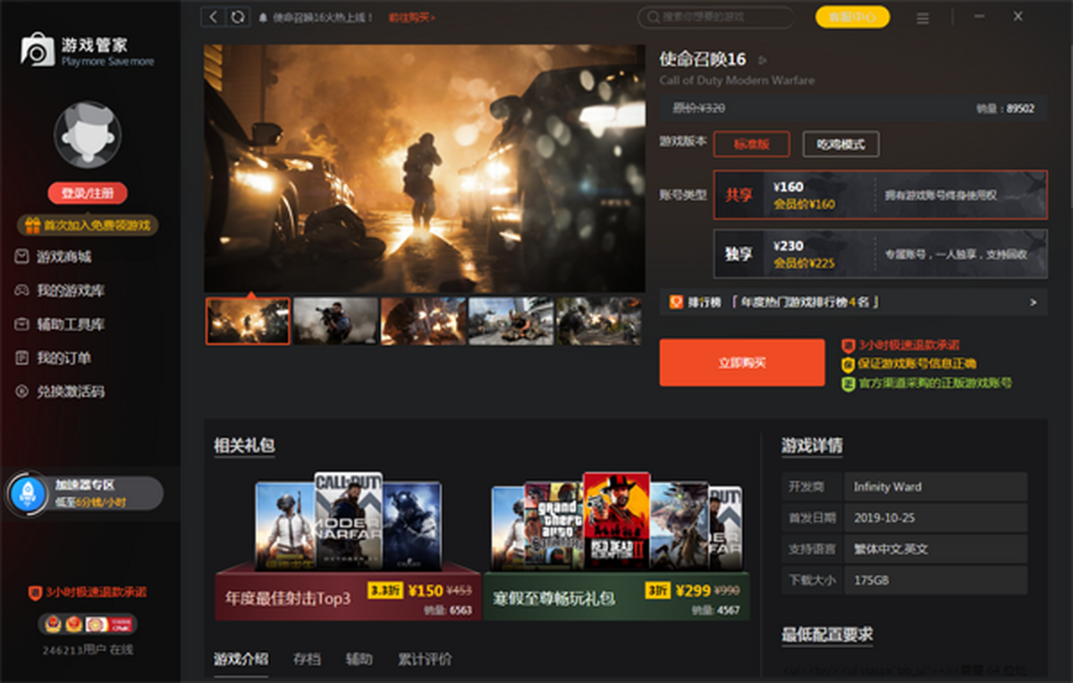Click the 立即购买 buy button
Viewport: 1073px width, 683px height.
742,363
